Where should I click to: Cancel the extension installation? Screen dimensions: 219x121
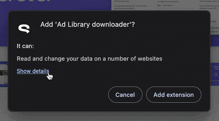[125, 95]
